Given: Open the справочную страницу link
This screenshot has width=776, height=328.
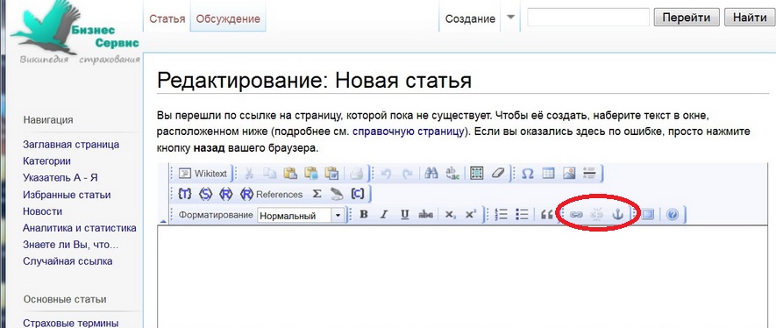Looking at the screenshot, I should pos(409,132).
